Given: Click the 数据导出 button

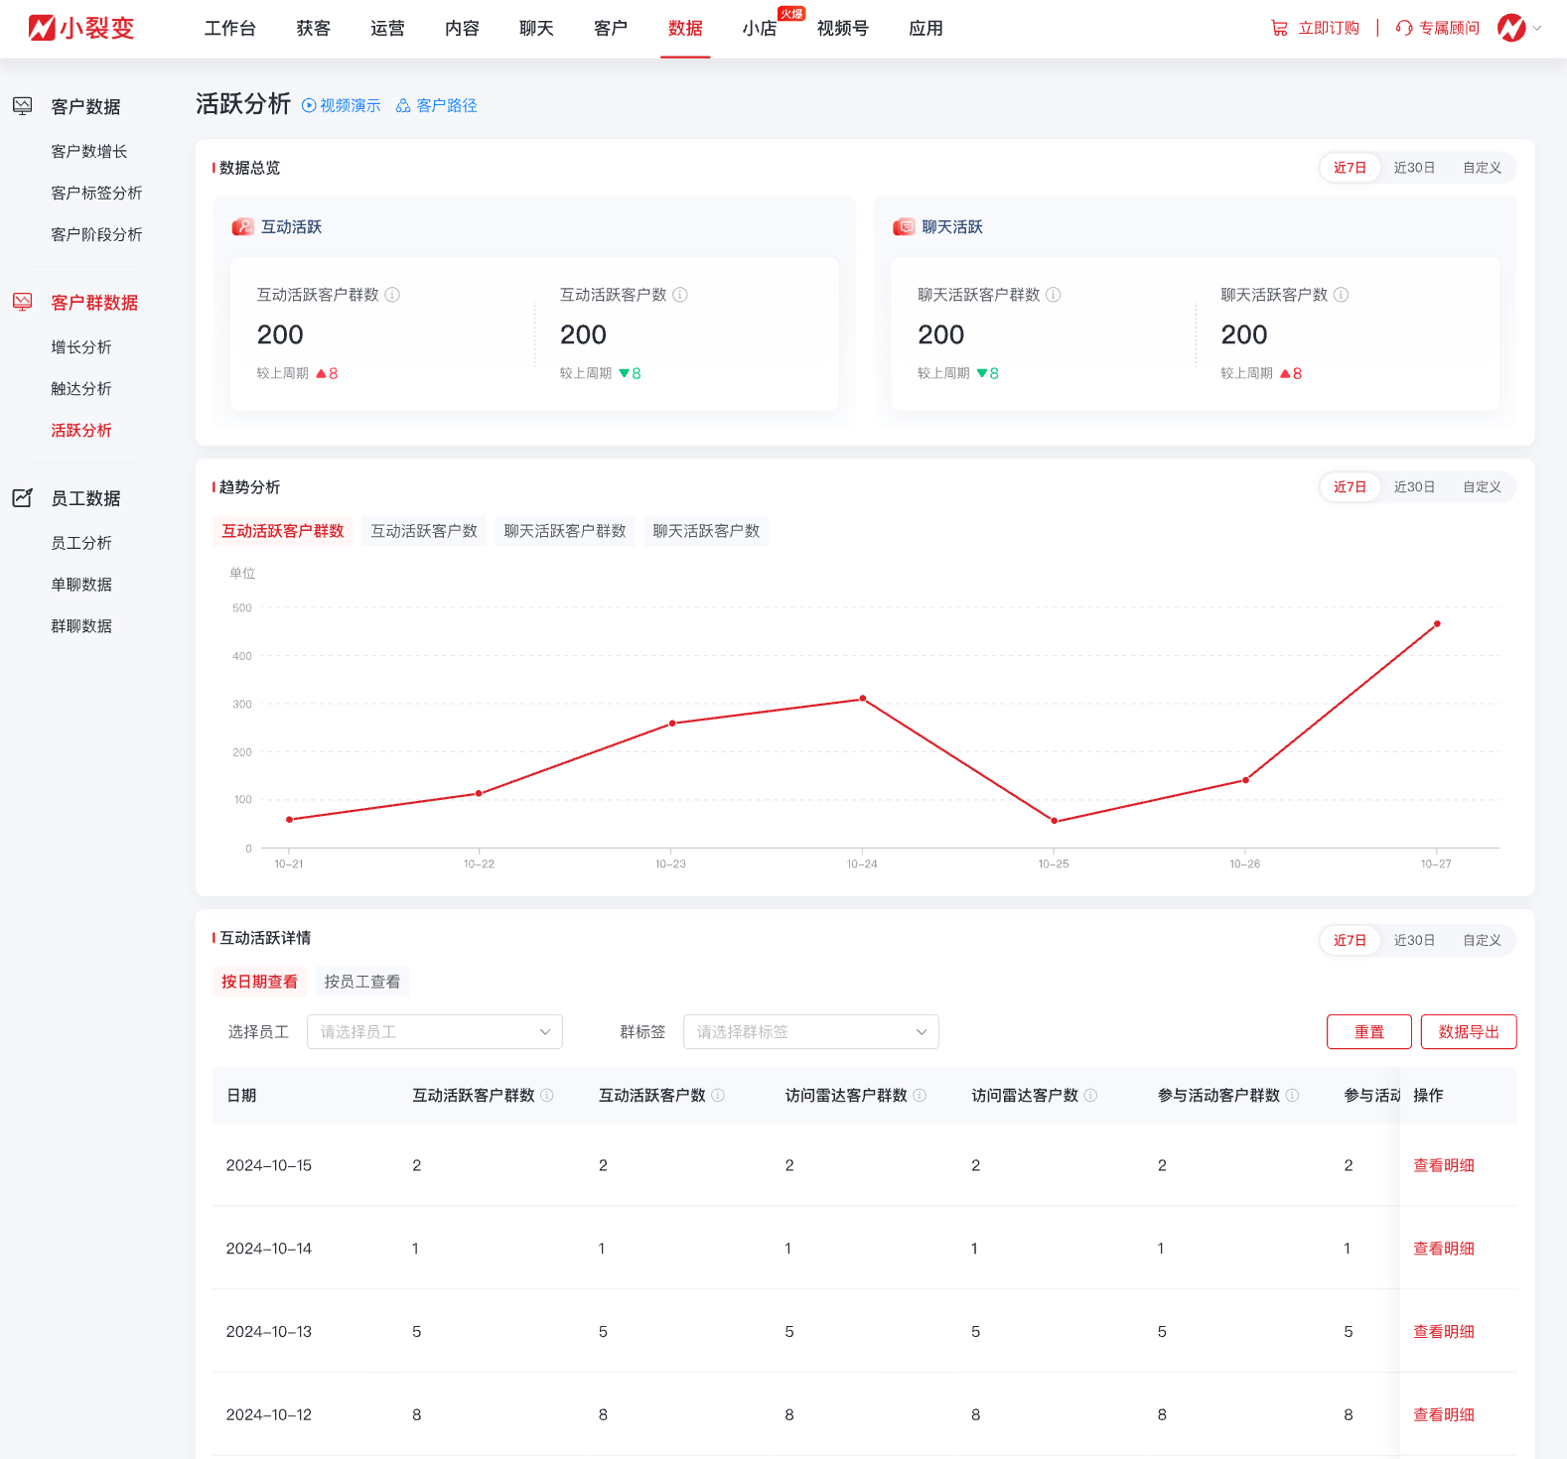Looking at the screenshot, I should tap(1469, 1032).
